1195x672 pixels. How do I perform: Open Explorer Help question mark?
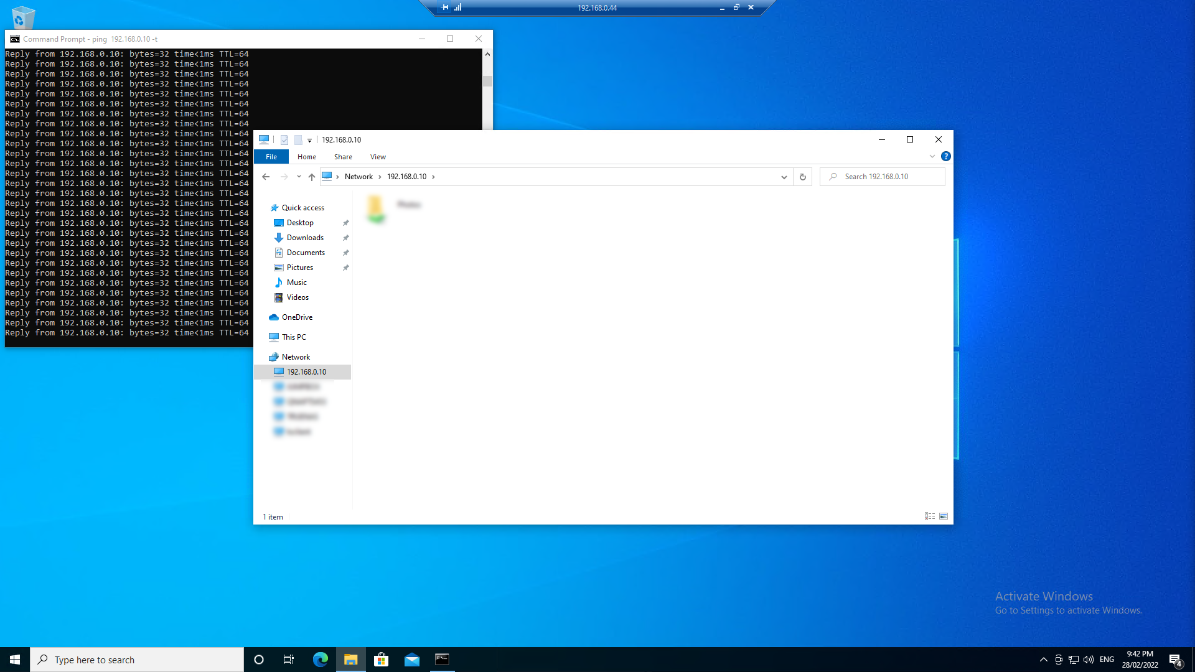pos(945,156)
